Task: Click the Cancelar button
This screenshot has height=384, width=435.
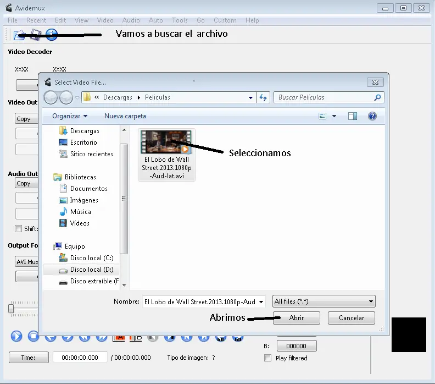Action: click(x=351, y=318)
